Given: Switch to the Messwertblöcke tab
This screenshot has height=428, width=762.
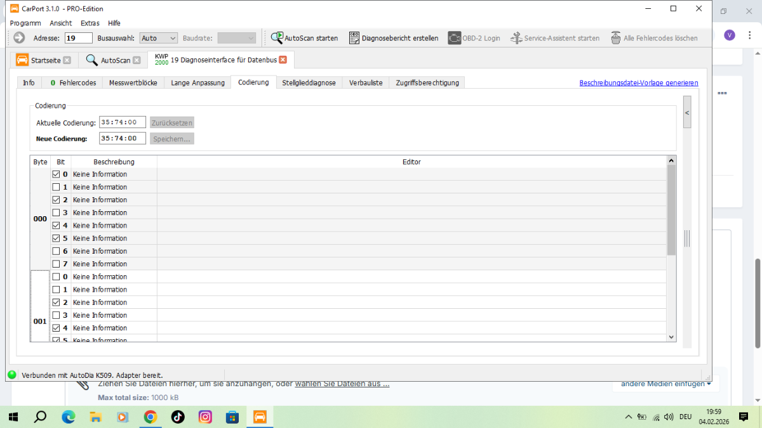Looking at the screenshot, I should (133, 82).
